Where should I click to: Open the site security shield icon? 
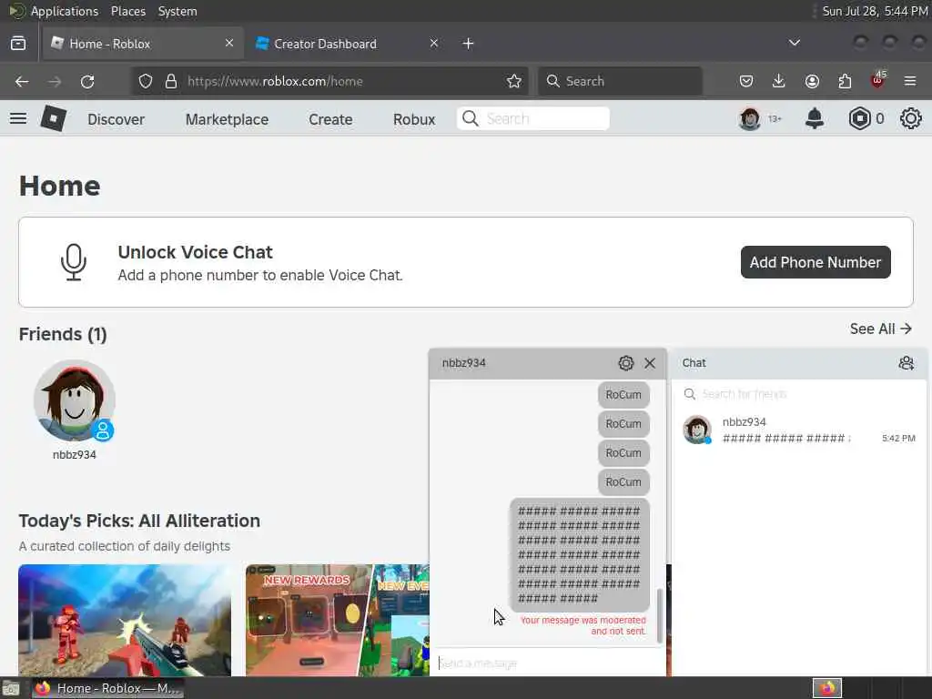pyautogui.click(x=146, y=81)
